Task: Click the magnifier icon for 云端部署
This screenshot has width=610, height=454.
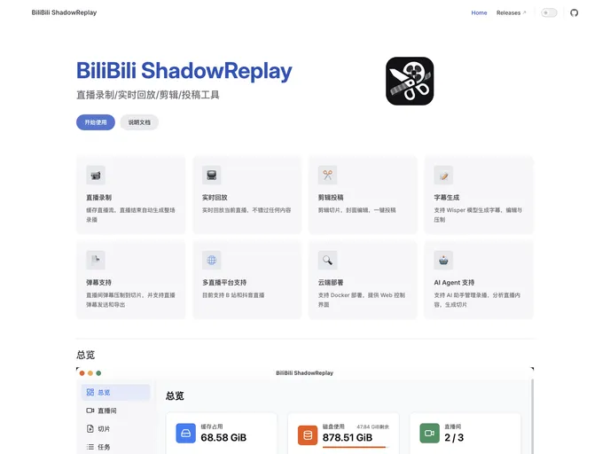Action: pos(327,260)
